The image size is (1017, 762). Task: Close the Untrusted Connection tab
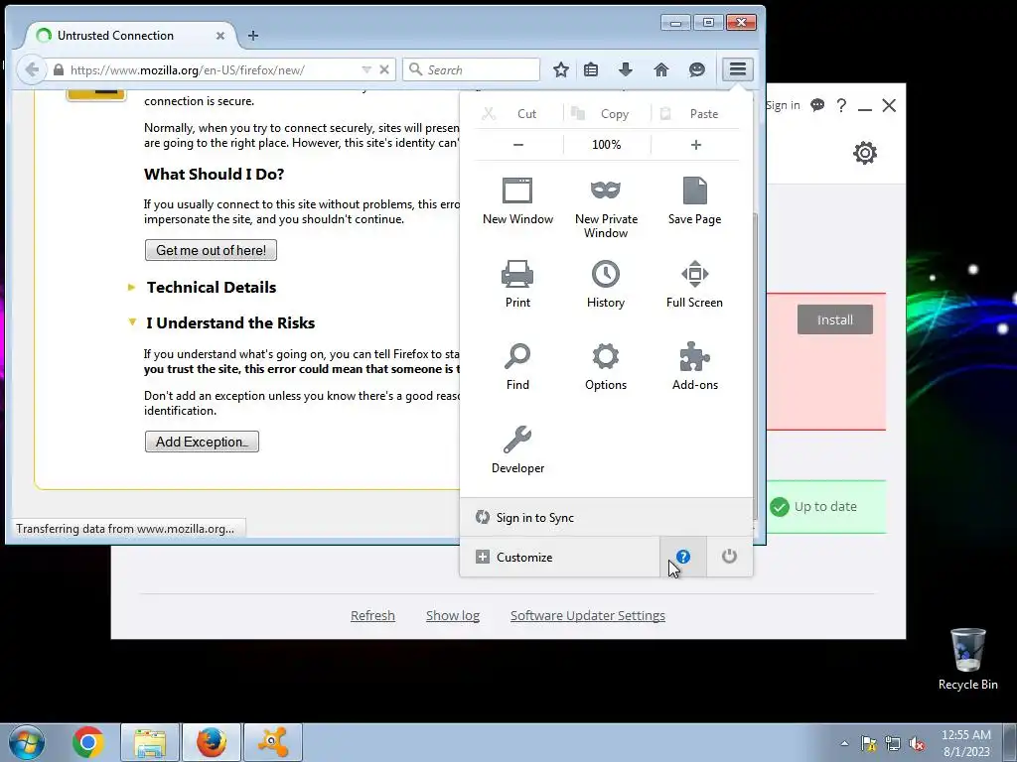(219, 36)
